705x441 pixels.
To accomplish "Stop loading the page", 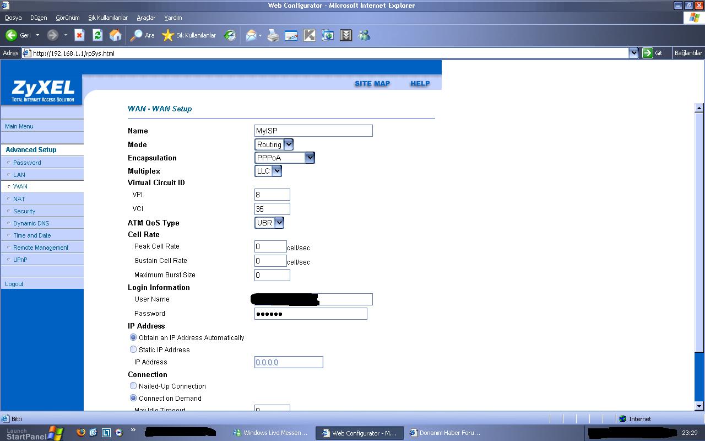I will pyautogui.click(x=79, y=35).
